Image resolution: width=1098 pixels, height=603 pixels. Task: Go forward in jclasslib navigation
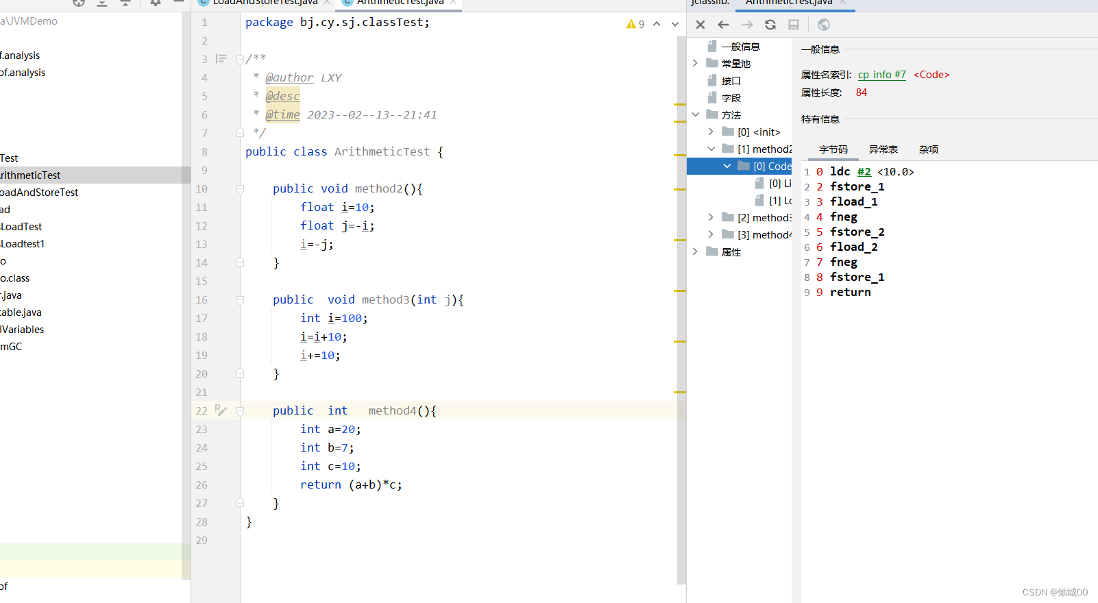pos(747,25)
